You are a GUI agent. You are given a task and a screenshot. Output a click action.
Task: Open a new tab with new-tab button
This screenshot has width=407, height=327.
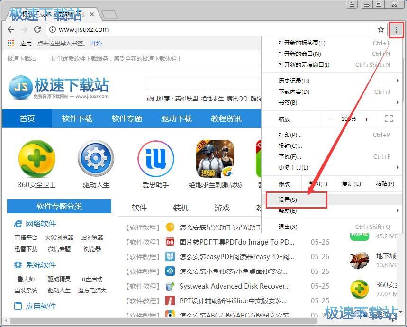coord(109,15)
